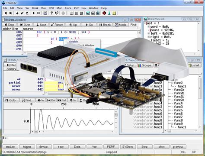The image size is (205, 156).
Task: Click the context help pointer icon
Action: click(x=57, y=13)
